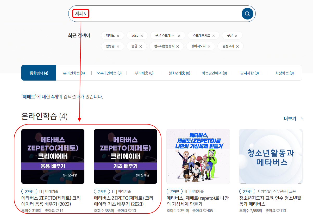Open the 나만의 가상세계 만들기 thumbnail

tap(198, 156)
